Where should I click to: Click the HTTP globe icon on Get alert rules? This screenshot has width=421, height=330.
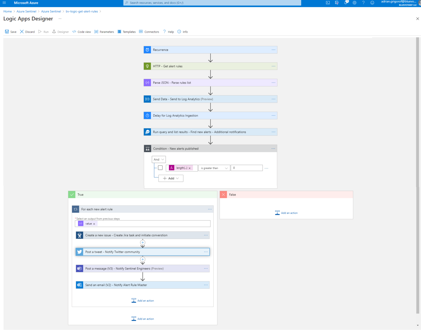pyautogui.click(x=147, y=66)
